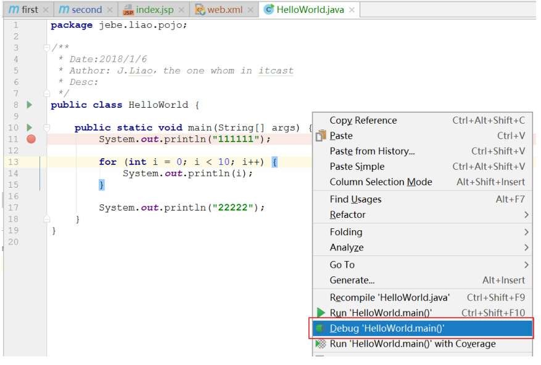This screenshot has height=365, width=541.
Task: Select Recompile 'HelloWorld.java' menu item
Action: click(423, 297)
